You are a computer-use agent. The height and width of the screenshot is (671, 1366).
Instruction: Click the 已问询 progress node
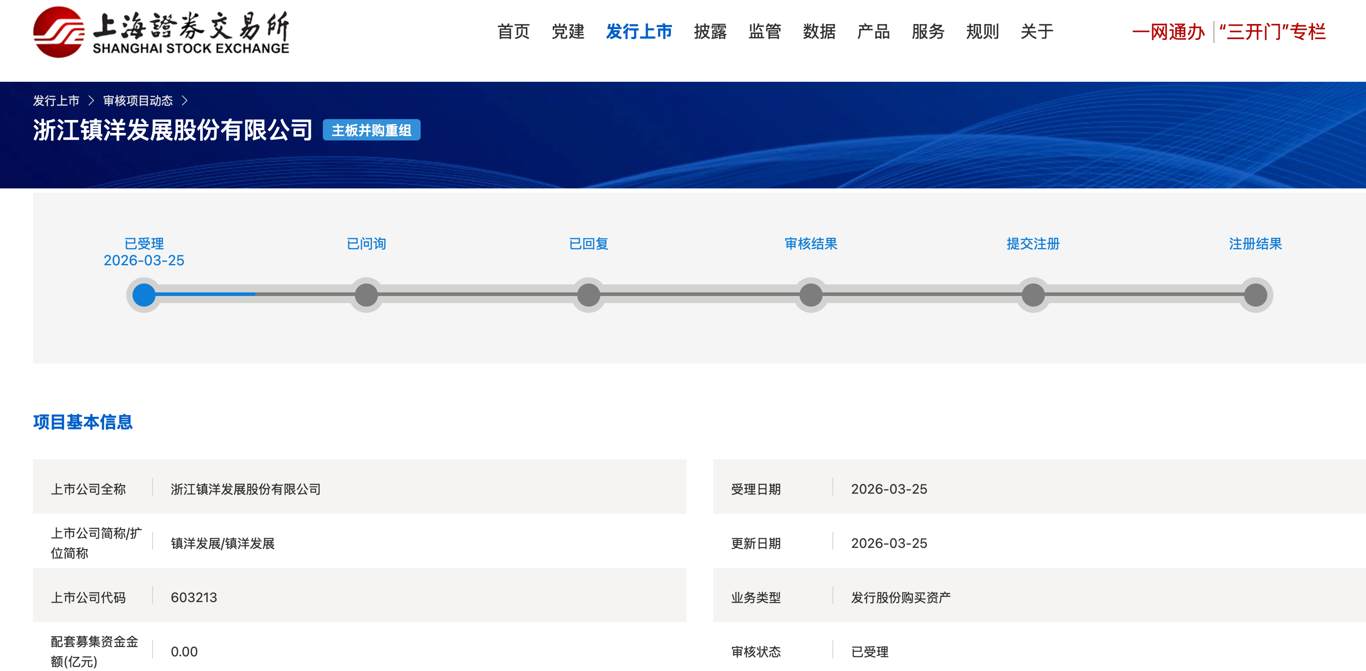[366, 295]
